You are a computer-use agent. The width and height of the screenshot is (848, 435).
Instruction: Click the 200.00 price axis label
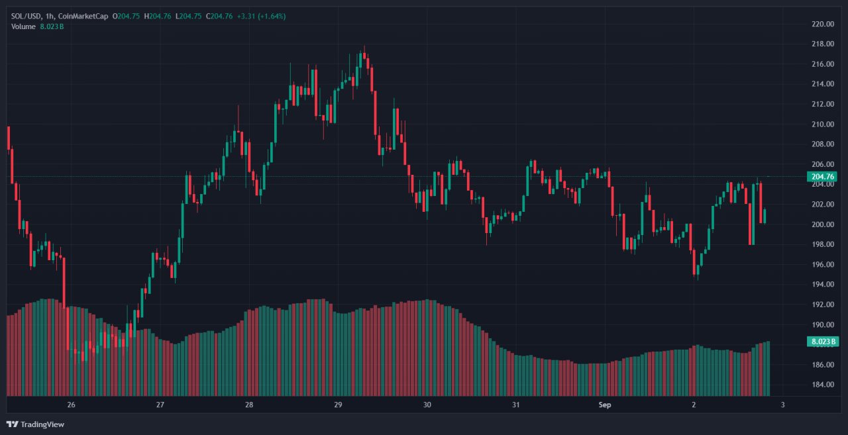coord(822,224)
